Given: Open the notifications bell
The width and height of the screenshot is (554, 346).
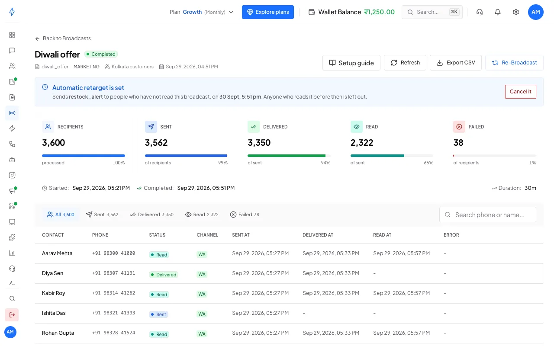Looking at the screenshot, I should point(498,12).
